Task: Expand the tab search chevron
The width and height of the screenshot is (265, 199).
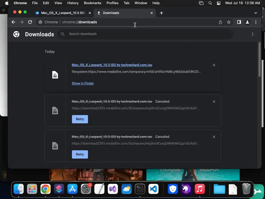Action: (255, 13)
